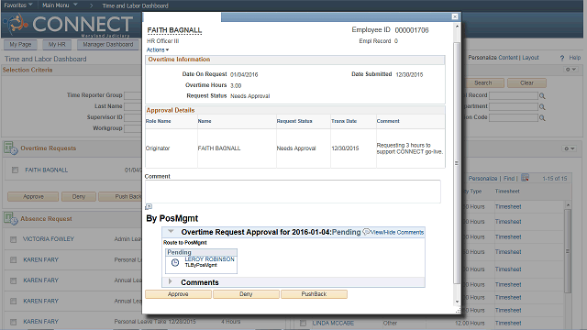Open the lookup magnifier for Department field
This screenshot has height=330, width=587.
coord(542,107)
